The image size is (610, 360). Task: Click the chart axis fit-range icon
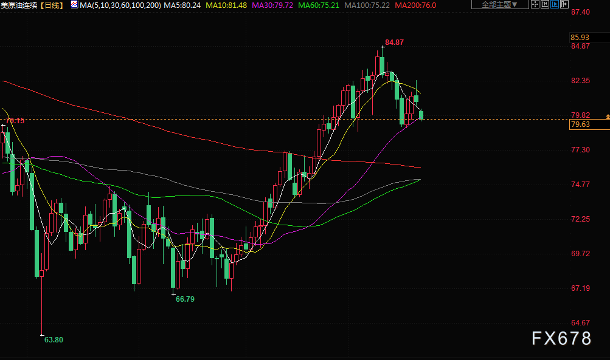(x=545, y=5)
